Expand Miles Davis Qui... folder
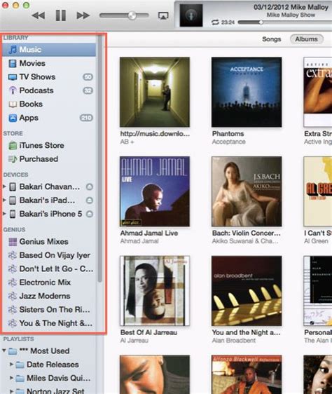This screenshot has width=332, height=394. (11, 378)
